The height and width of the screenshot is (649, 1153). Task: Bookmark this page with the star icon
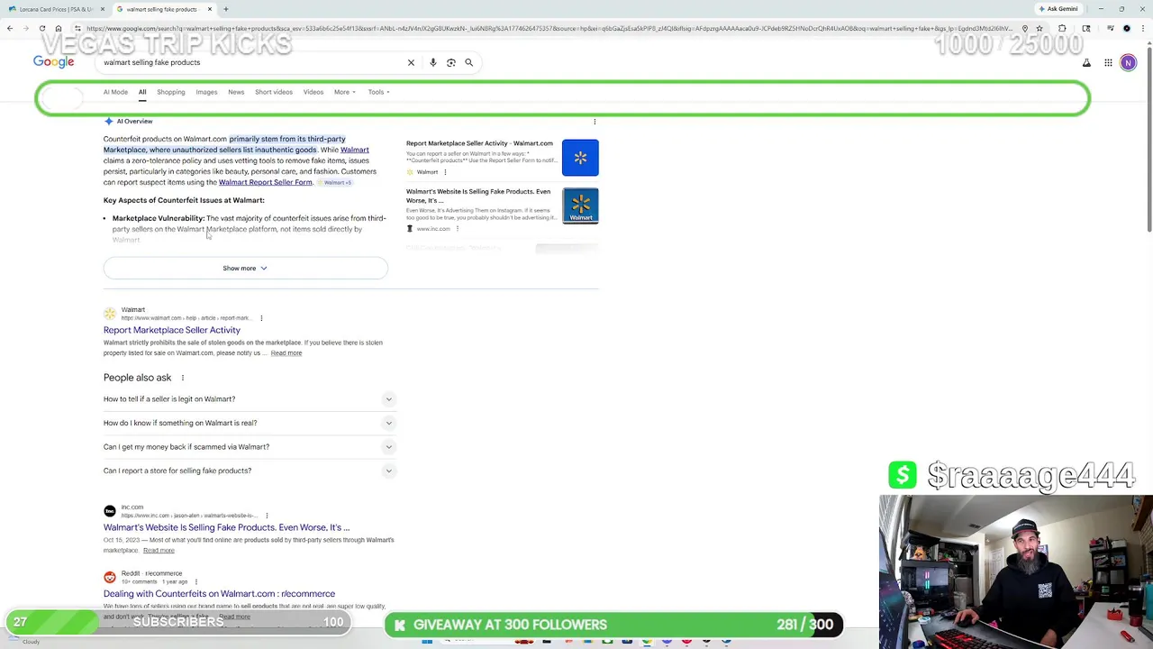click(x=1040, y=28)
